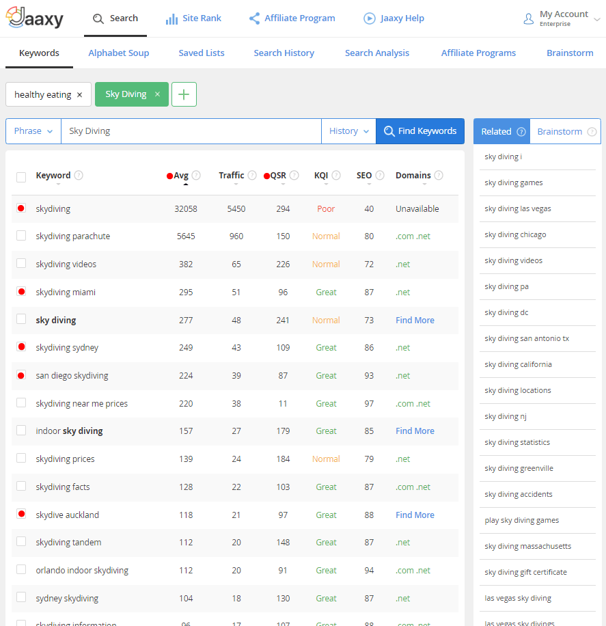Click the help icon next to Traffic header
This screenshot has height=626, width=606.
252,175
